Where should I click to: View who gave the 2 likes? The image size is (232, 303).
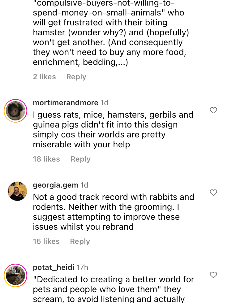tap(45, 77)
